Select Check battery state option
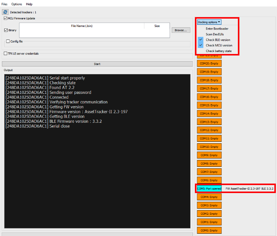 tap(218, 51)
